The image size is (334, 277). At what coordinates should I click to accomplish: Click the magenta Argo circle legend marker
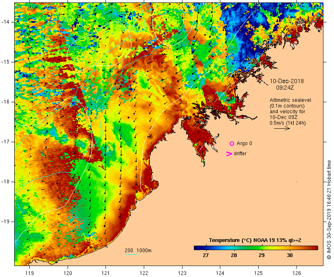tap(232, 144)
